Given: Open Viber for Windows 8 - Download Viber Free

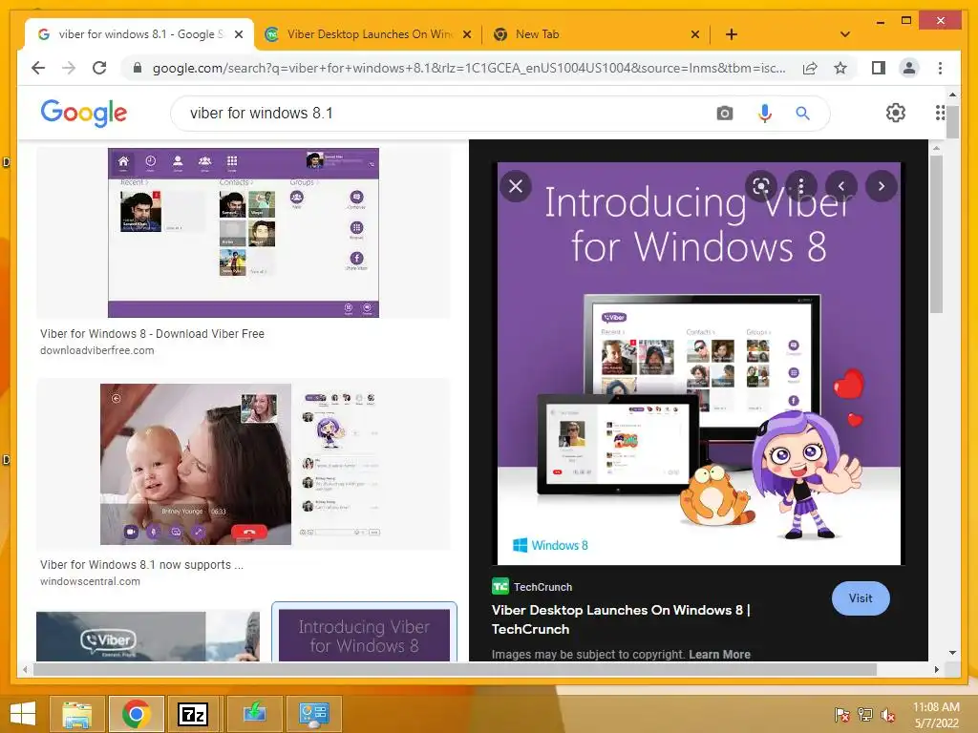Looking at the screenshot, I should coord(152,333).
